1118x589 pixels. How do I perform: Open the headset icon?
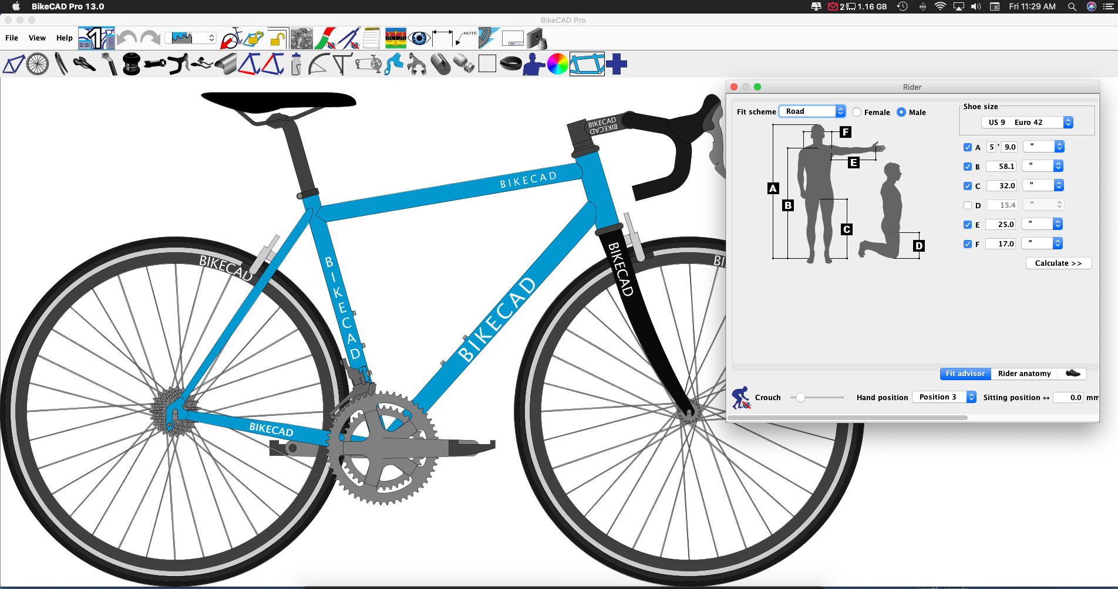pyautogui.click(x=132, y=64)
